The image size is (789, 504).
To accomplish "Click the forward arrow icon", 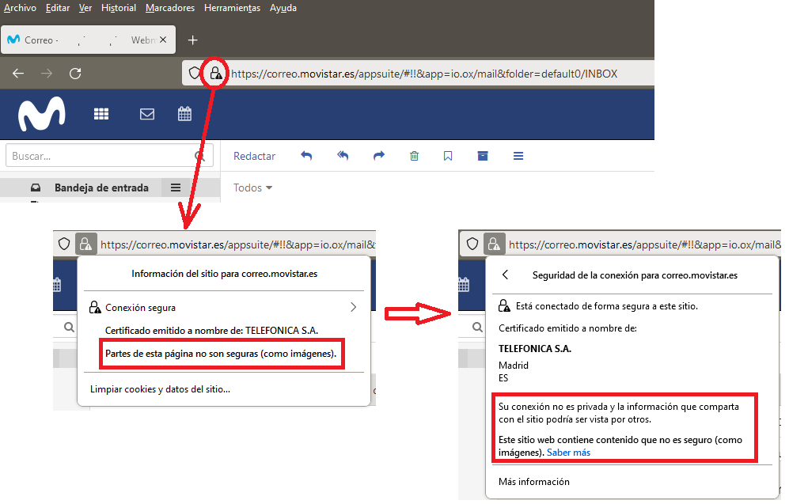I will point(378,156).
